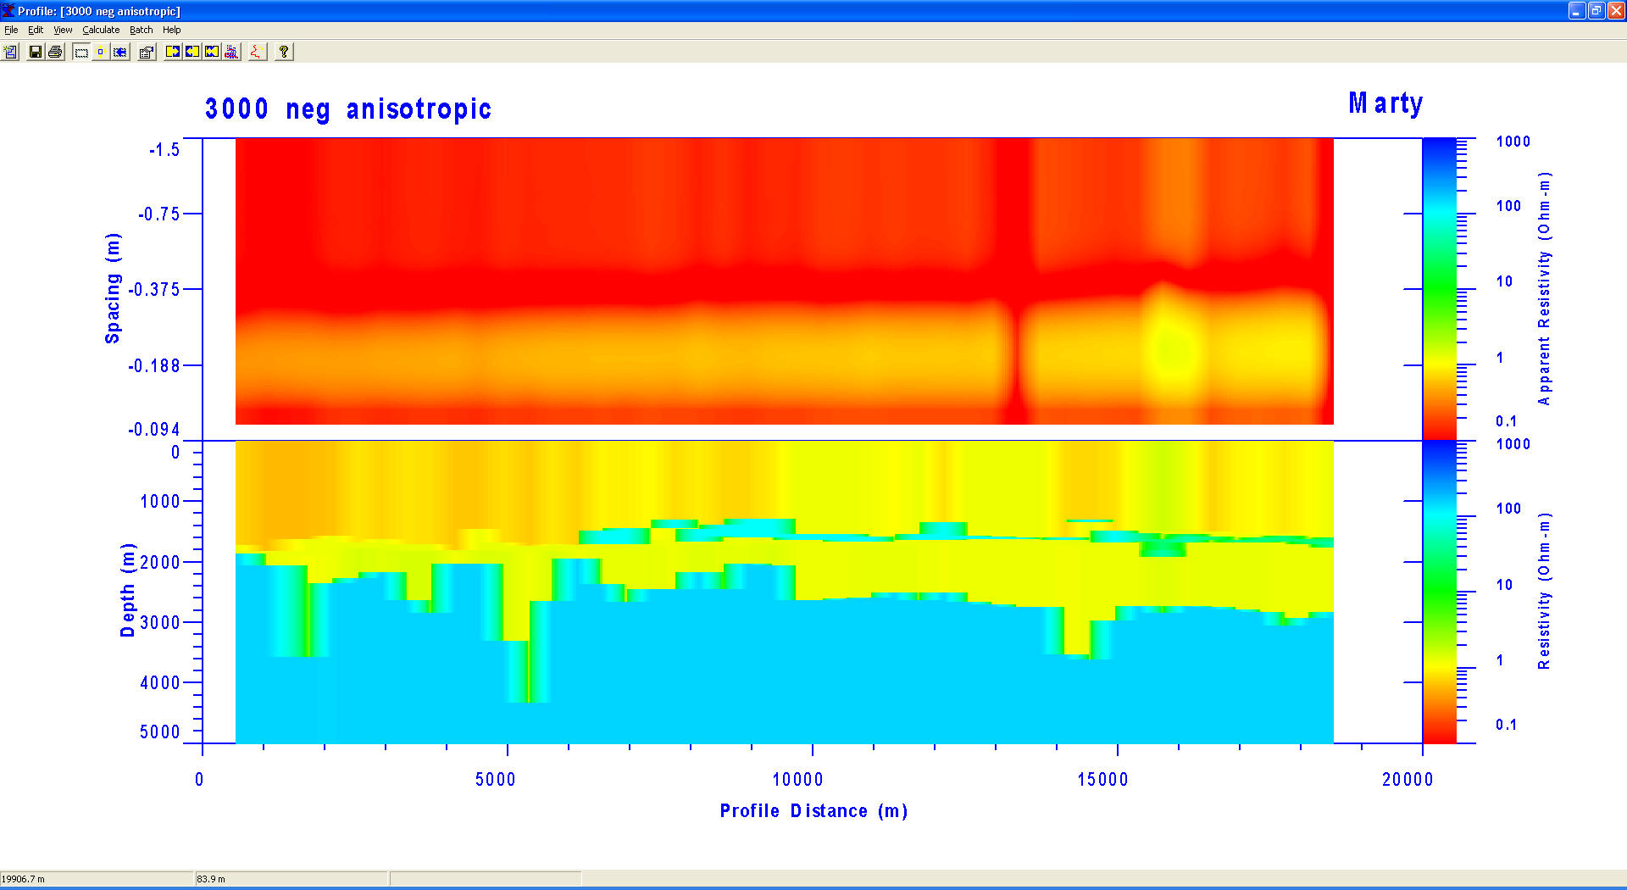The height and width of the screenshot is (890, 1627).
Task: Click the red curve sounding icon
Action: (x=256, y=52)
